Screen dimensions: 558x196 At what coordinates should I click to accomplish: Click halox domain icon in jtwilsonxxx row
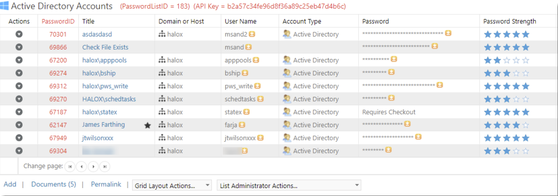pos(162,138)
